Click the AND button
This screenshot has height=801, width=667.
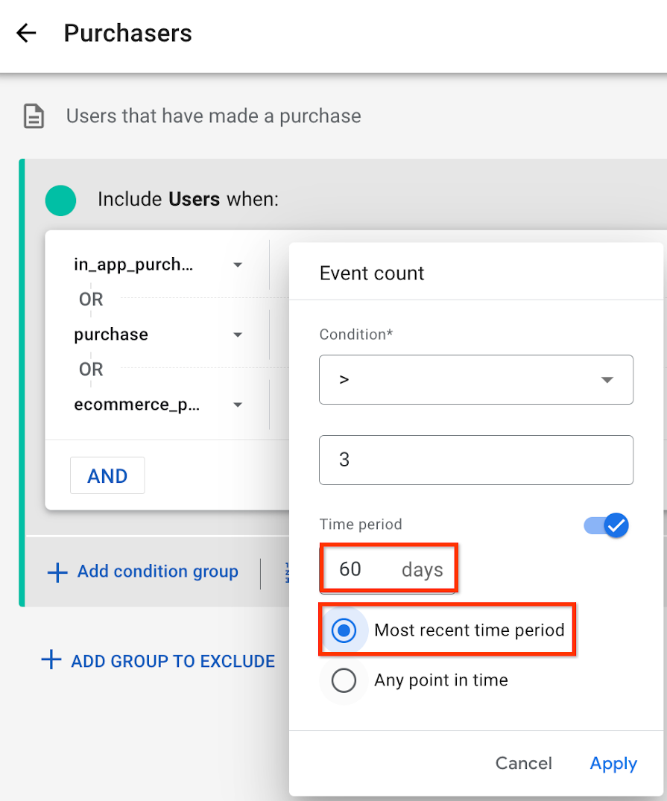point(107,475)
